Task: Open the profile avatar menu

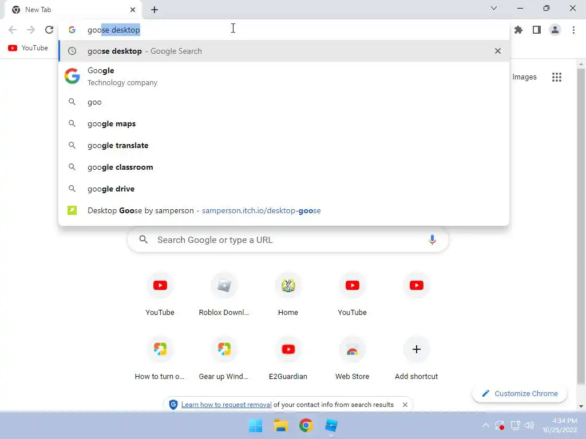Action: click(555, 30)
